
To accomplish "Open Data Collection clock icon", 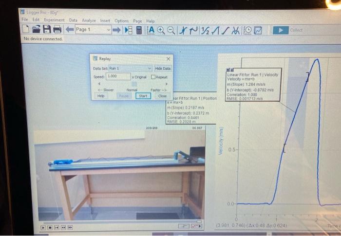I will [247, 31].
